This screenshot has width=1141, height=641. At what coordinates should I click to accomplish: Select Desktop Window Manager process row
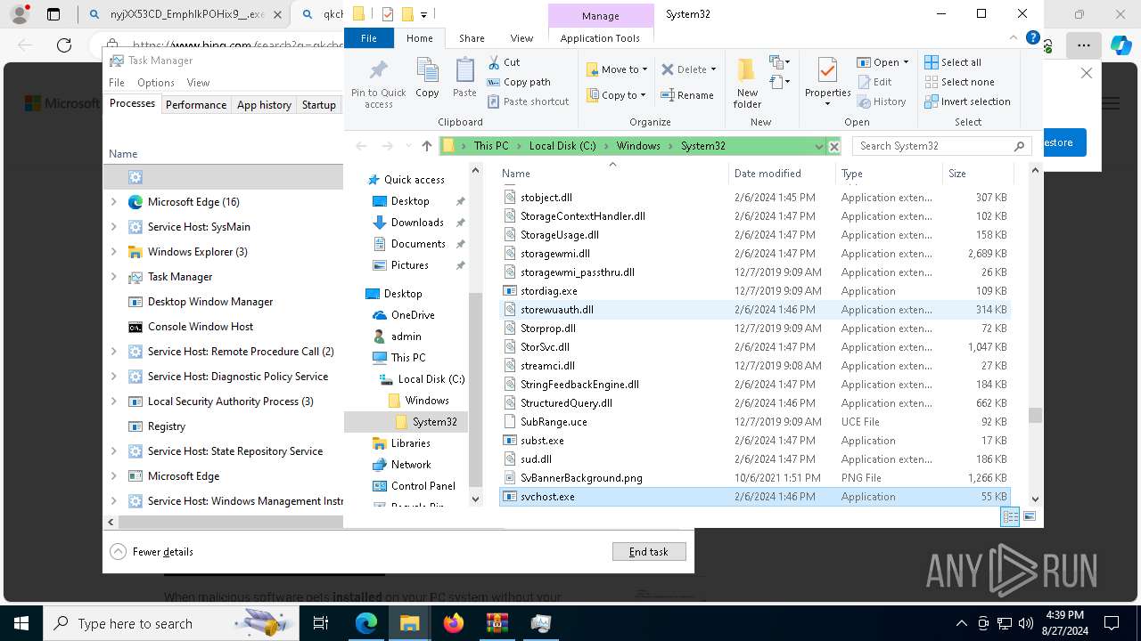[223, 302]
